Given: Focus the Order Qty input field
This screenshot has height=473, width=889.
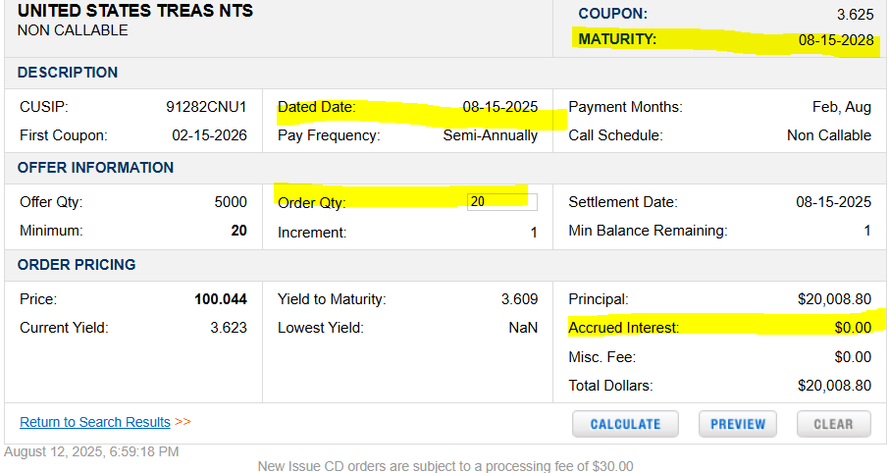Looking at the screenshot, I should 501,201.
